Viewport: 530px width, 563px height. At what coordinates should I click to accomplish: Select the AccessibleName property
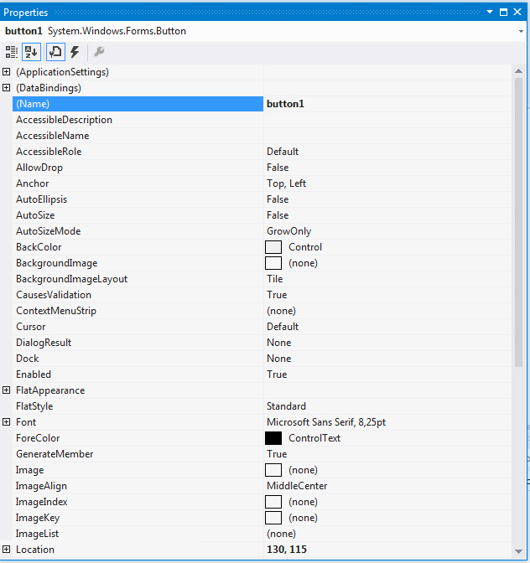pyautogui.click(x=53, y=136)
